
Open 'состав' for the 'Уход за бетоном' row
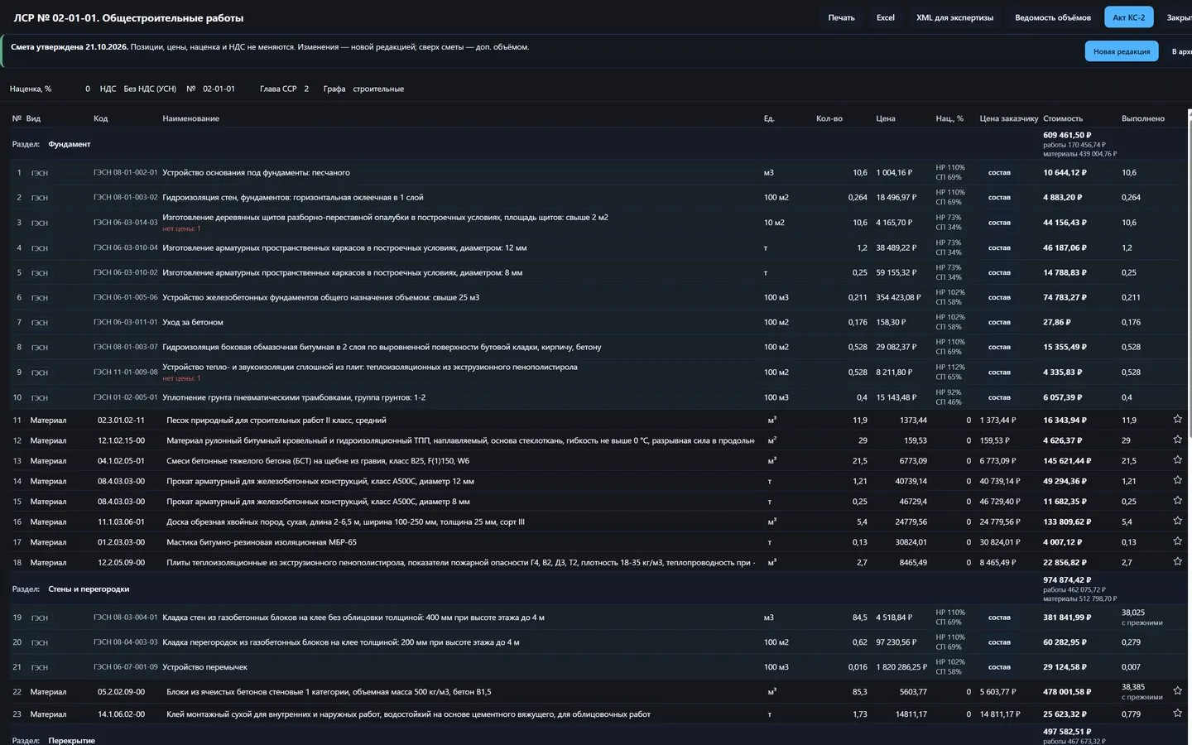coord(999,322)
